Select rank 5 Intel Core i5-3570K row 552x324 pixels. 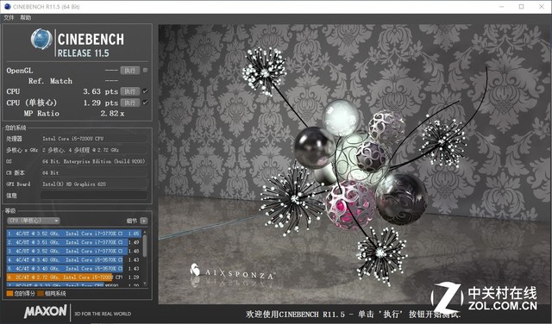74,268
